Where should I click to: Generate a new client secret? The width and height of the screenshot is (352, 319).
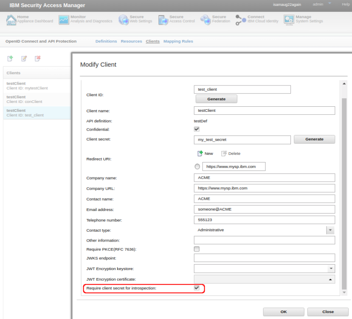314,139
